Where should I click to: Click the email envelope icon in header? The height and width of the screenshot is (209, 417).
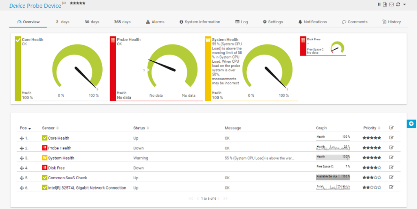click(x=391, y=4)
